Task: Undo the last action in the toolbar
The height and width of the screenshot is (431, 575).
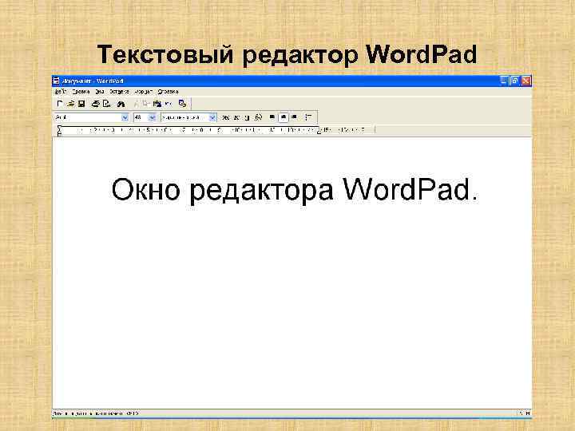Action: point(168,104)
